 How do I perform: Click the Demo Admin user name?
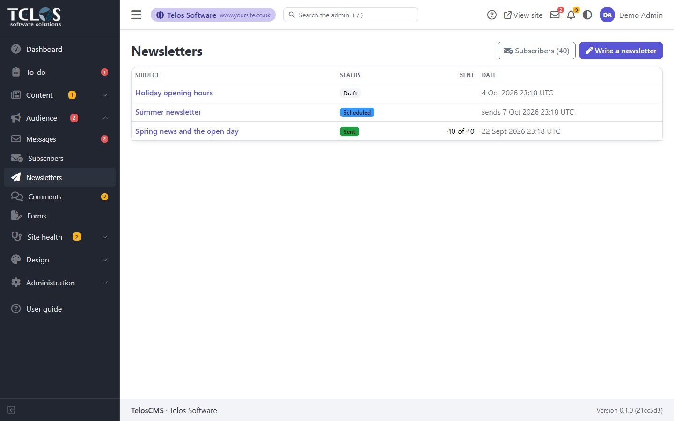(641, 15)
